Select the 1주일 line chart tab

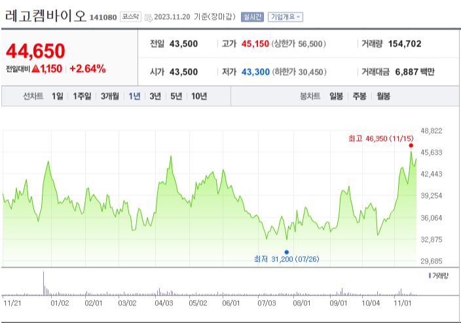point(82,96)
